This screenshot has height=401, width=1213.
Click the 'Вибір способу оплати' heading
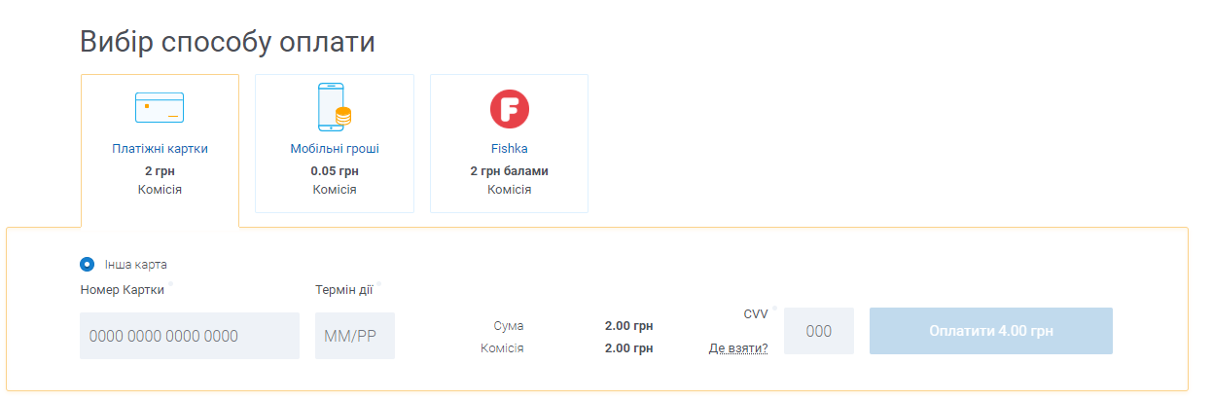(x=228, y=42)
